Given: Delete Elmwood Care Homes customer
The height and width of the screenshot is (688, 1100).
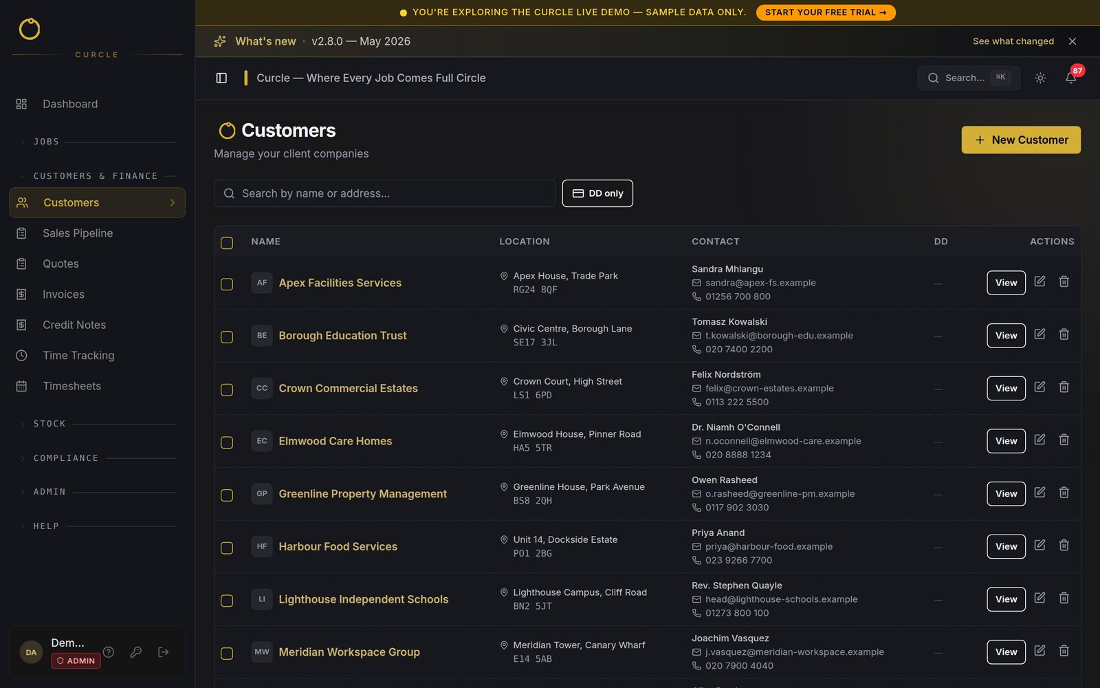Looking at the screenshot, I should (x=1064, y=440).
